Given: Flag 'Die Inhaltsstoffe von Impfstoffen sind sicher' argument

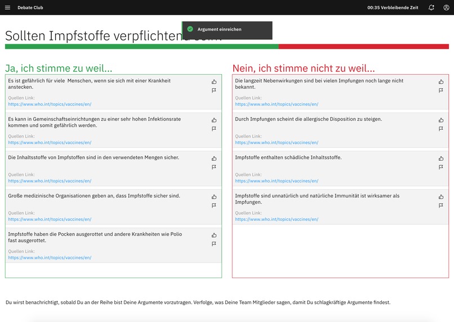Looking at the screenshot, I should click(214, 167).
